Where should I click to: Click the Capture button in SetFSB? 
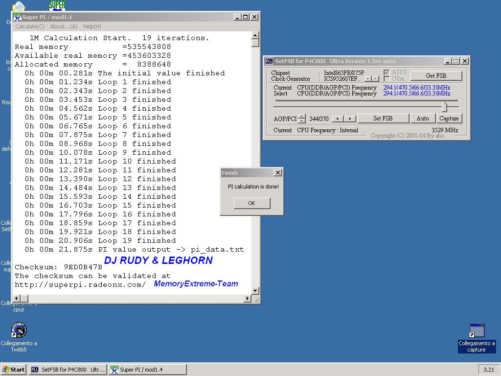pyautogui.click(x=449, y=118)
